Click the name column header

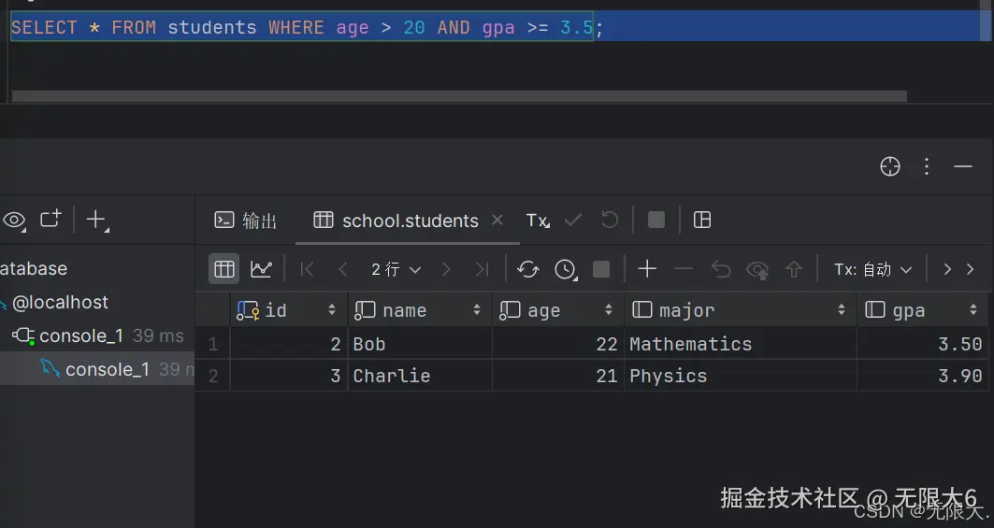click(420, 310)
